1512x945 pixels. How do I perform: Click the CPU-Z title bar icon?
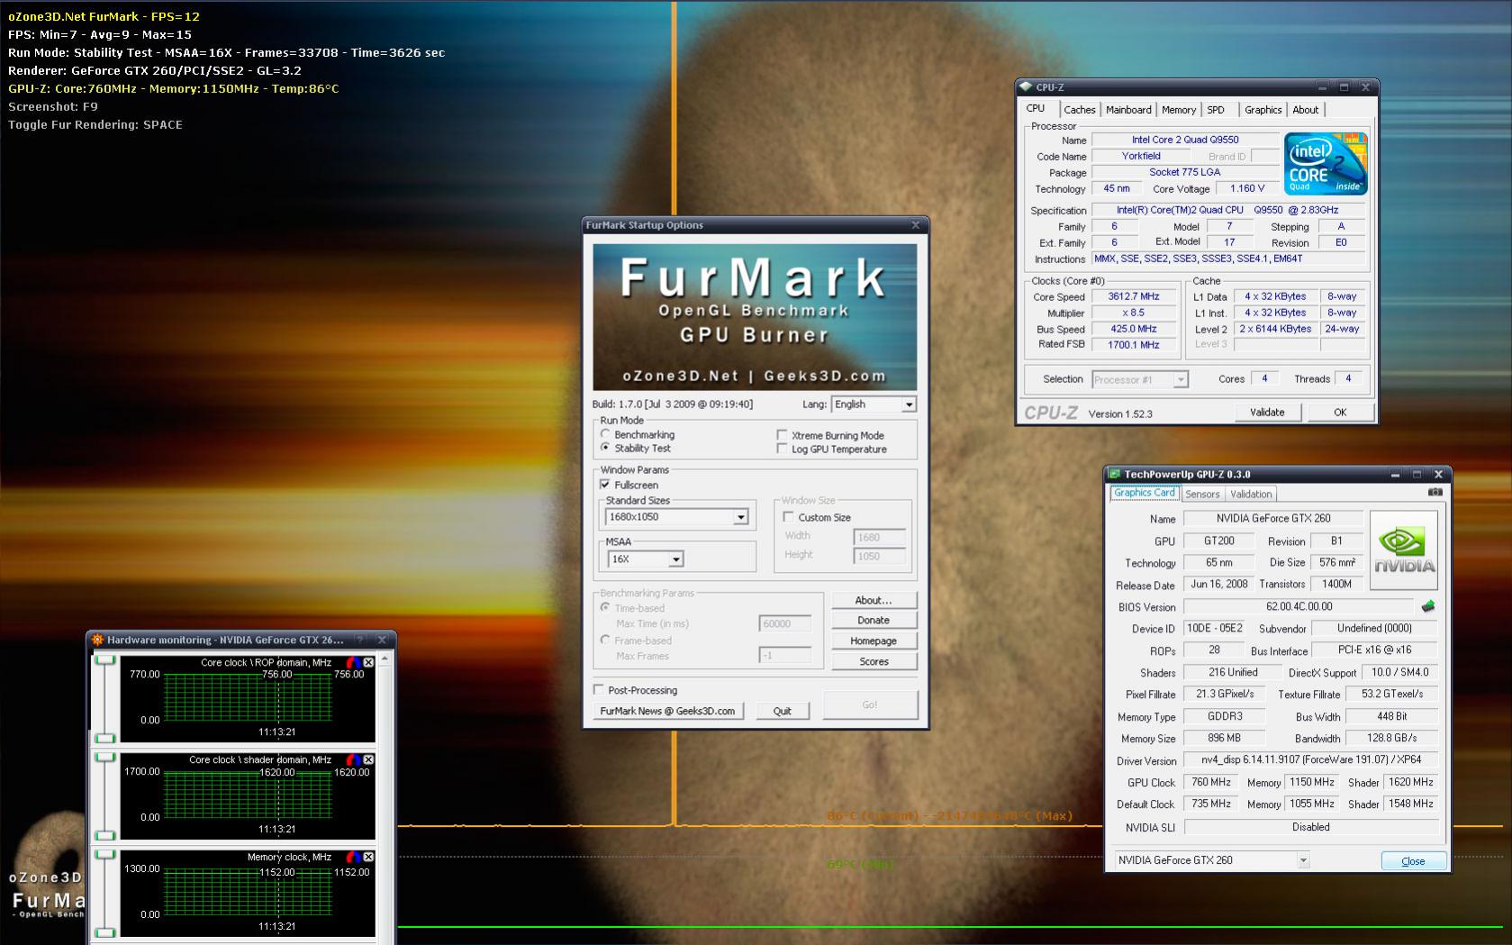pos(1025,87)
